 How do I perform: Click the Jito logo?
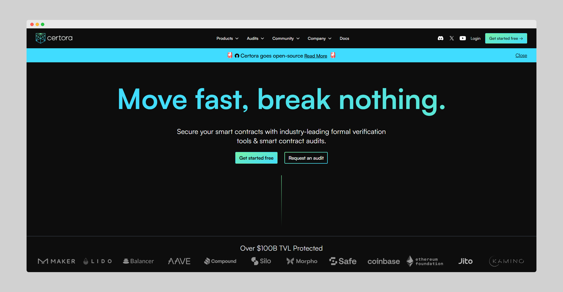pos(466,261)
